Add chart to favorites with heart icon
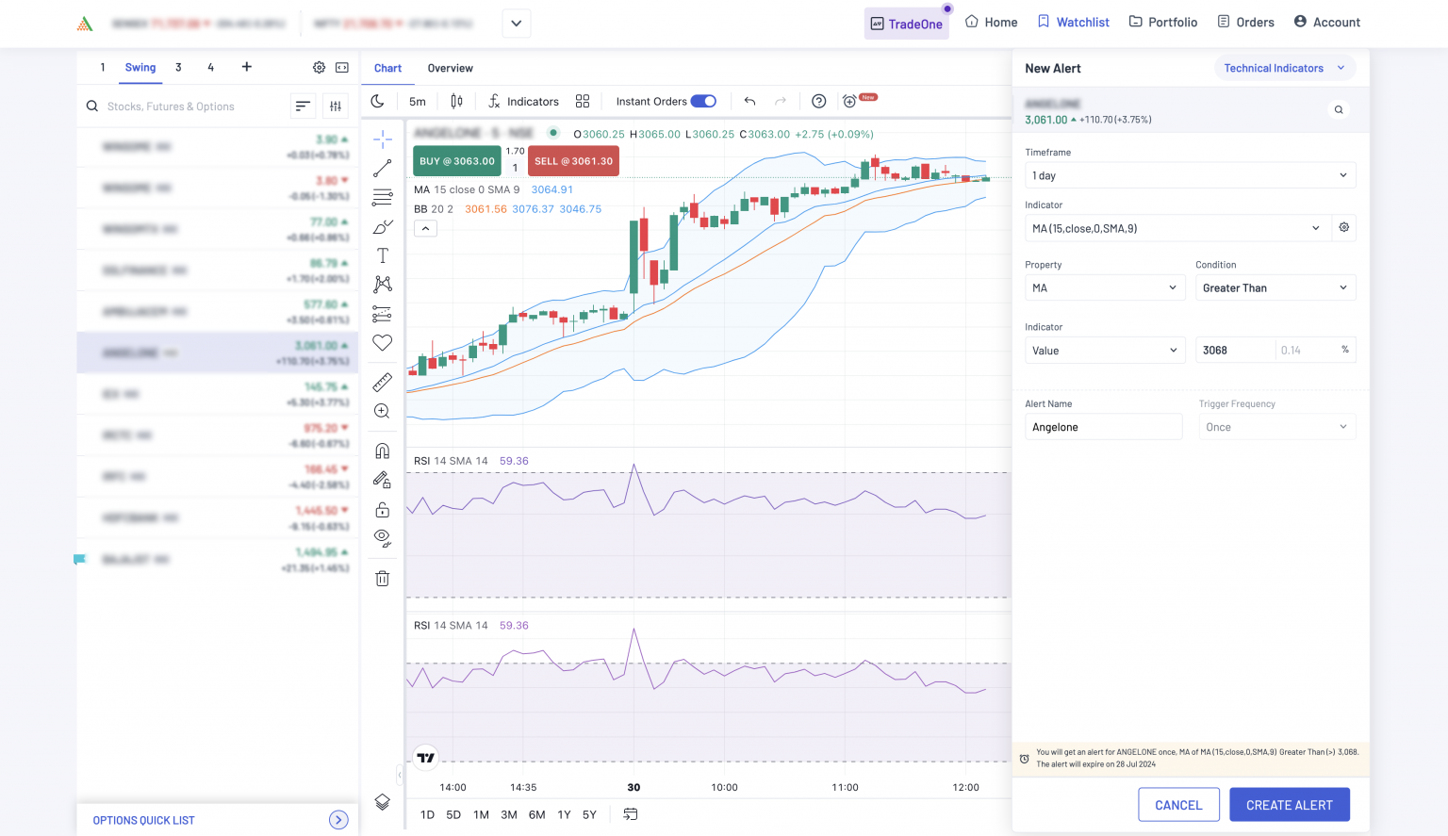1448x836 pixels. [x=382, y=343]
